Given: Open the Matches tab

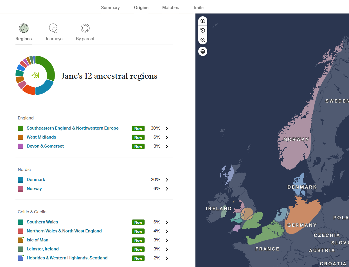Looking at the screenshot, I should (170, 8).
